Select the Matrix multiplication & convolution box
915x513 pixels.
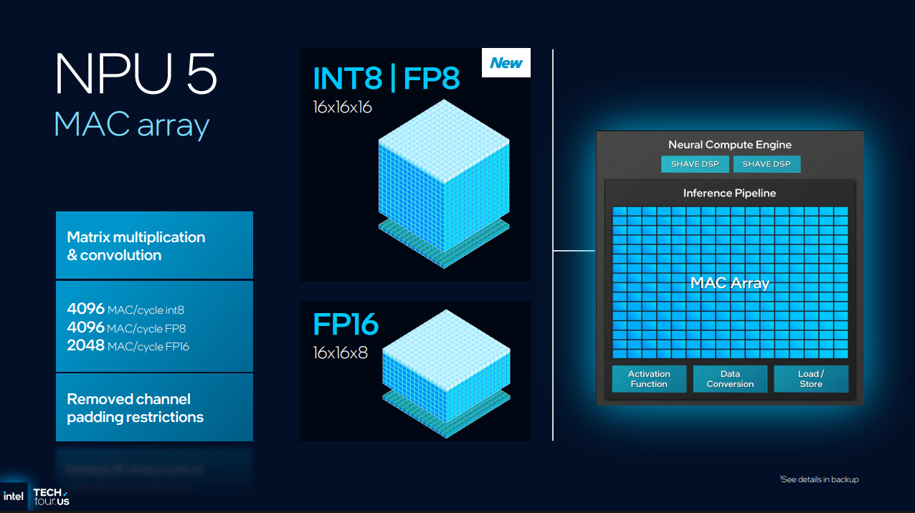(154, 246)
